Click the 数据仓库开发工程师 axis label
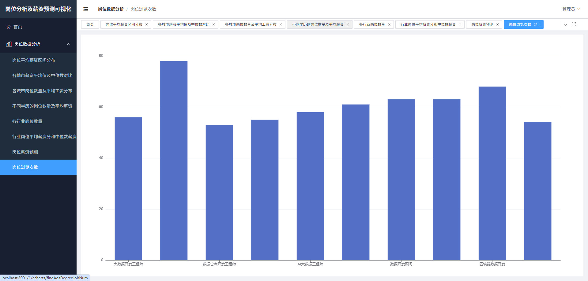The width and height of the screenshot is (588, 281). (x=219, y=264)
